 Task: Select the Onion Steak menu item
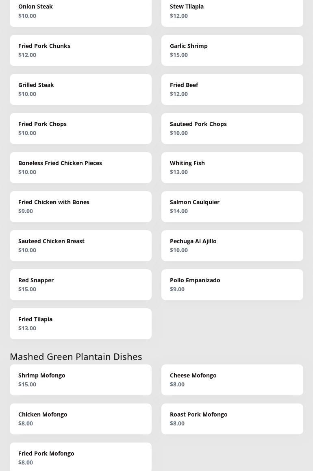[x=80, y=11]
